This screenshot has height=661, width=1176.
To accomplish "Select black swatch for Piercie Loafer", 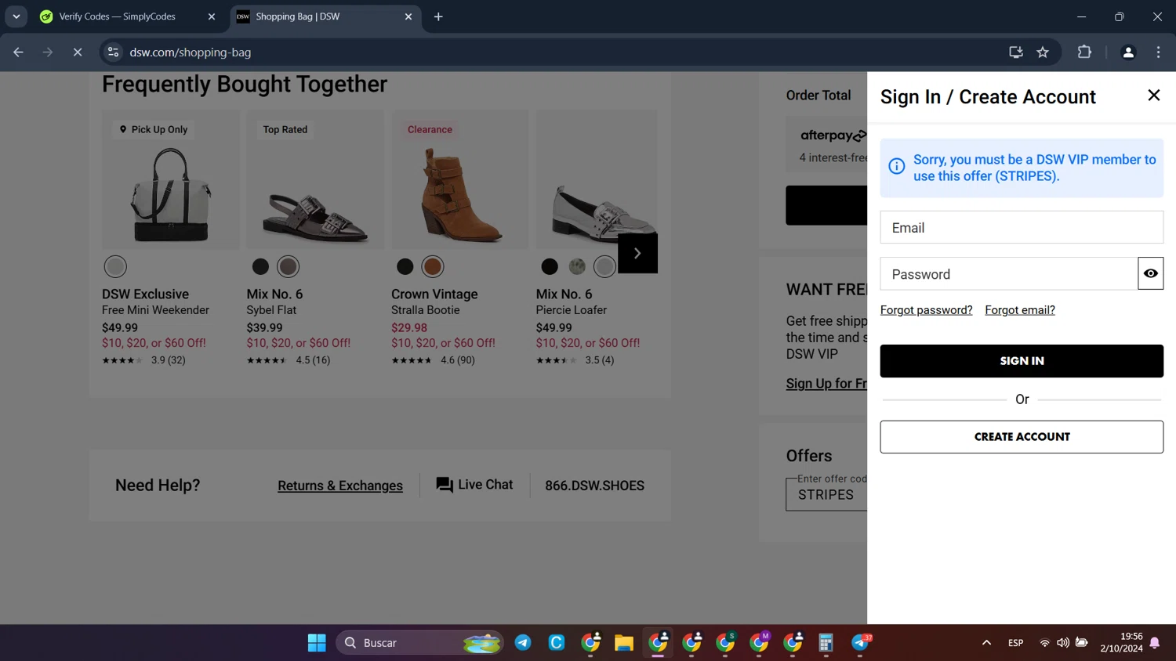I will [x=550, y=266].
